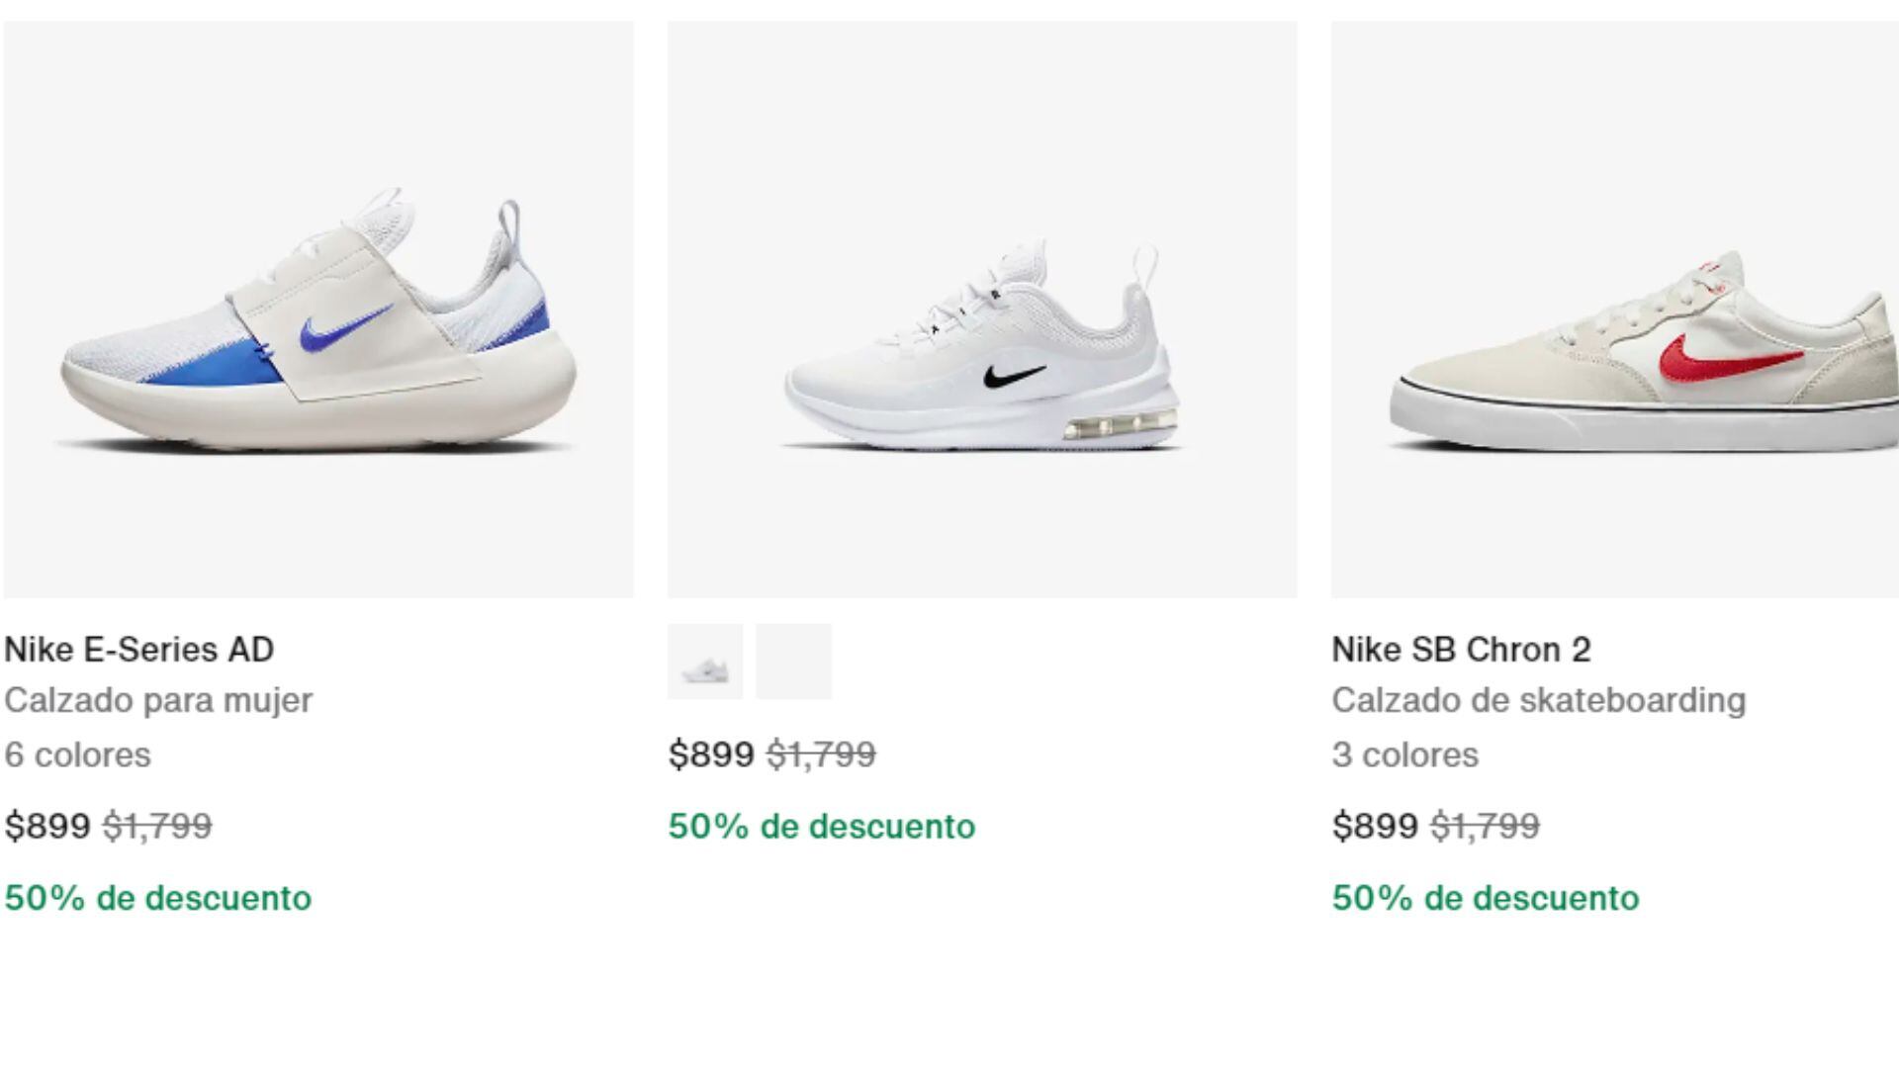1899x1068 pixels.
Task: Open the Nike SB Chron 2 shoe image
Action: coord(1614,310)
